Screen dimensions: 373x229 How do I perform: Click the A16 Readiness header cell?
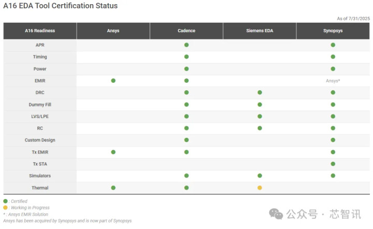40,31
